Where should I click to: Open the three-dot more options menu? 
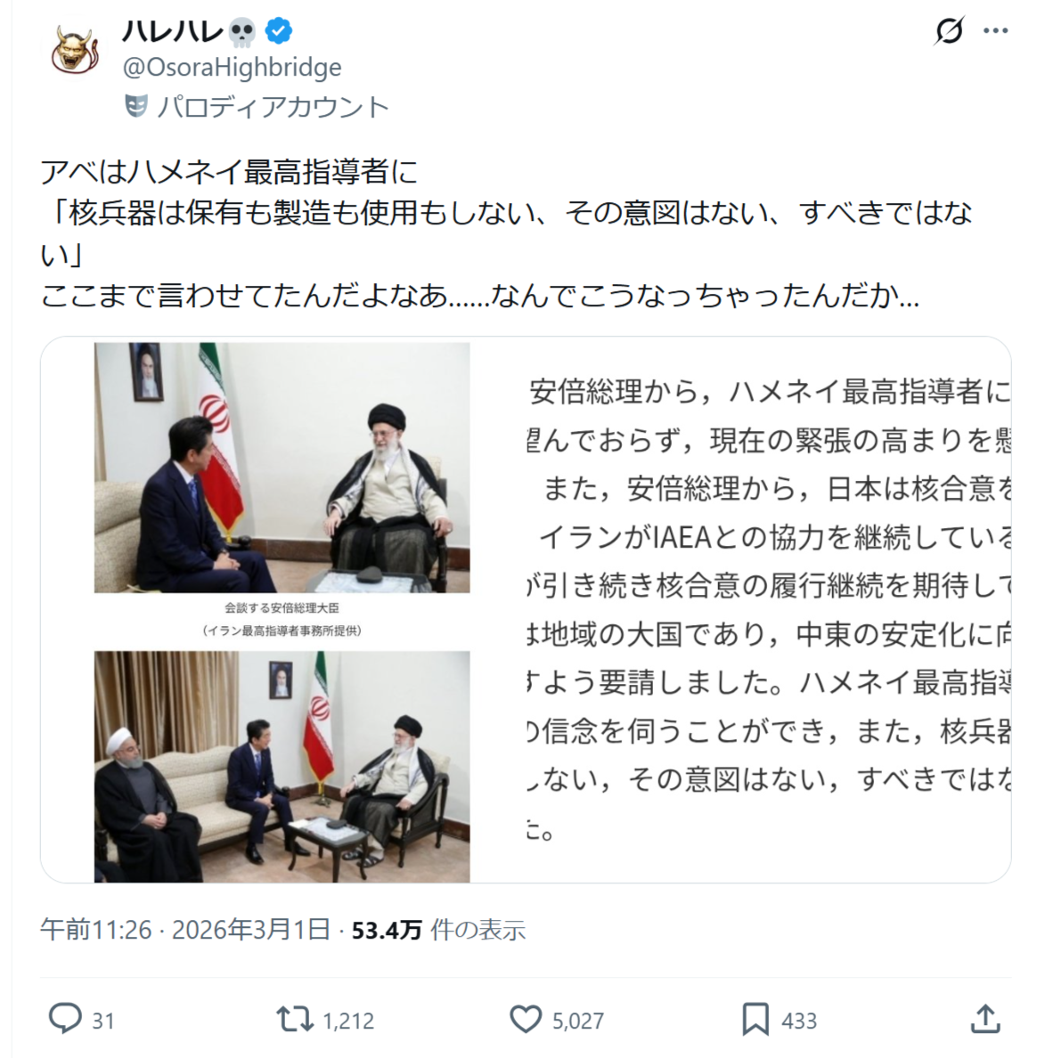[x=996, y=30]
